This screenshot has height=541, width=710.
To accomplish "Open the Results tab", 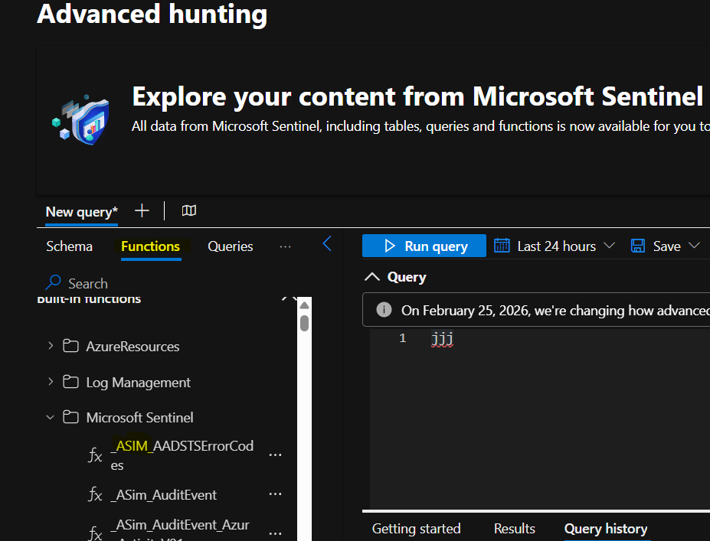I will coord(515,528).
